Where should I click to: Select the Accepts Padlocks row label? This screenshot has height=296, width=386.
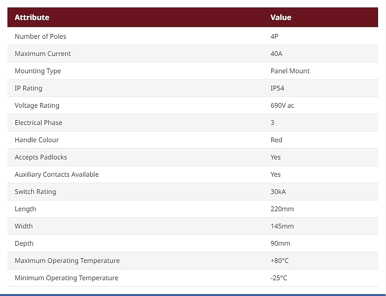pos(41,157)
